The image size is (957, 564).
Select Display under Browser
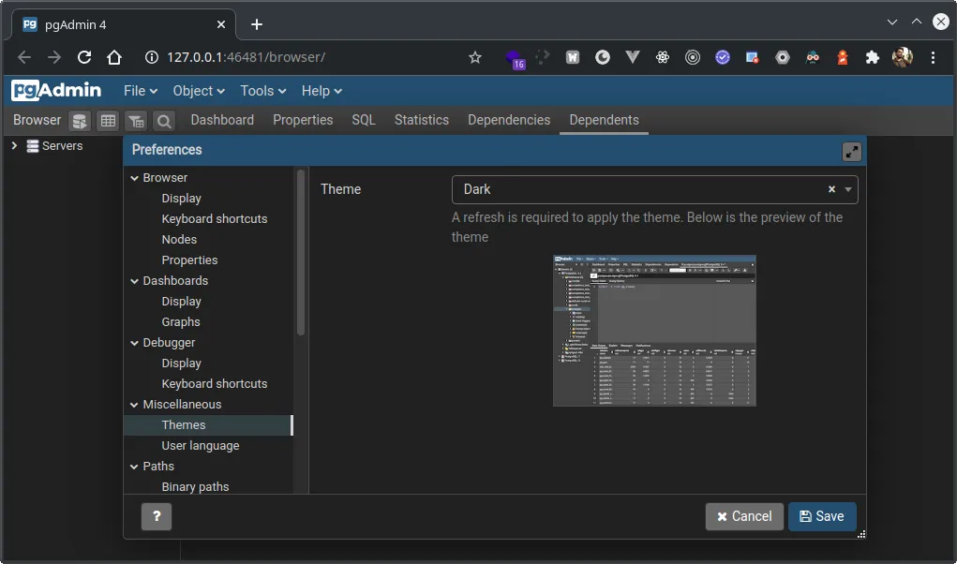tap(181, 199)
